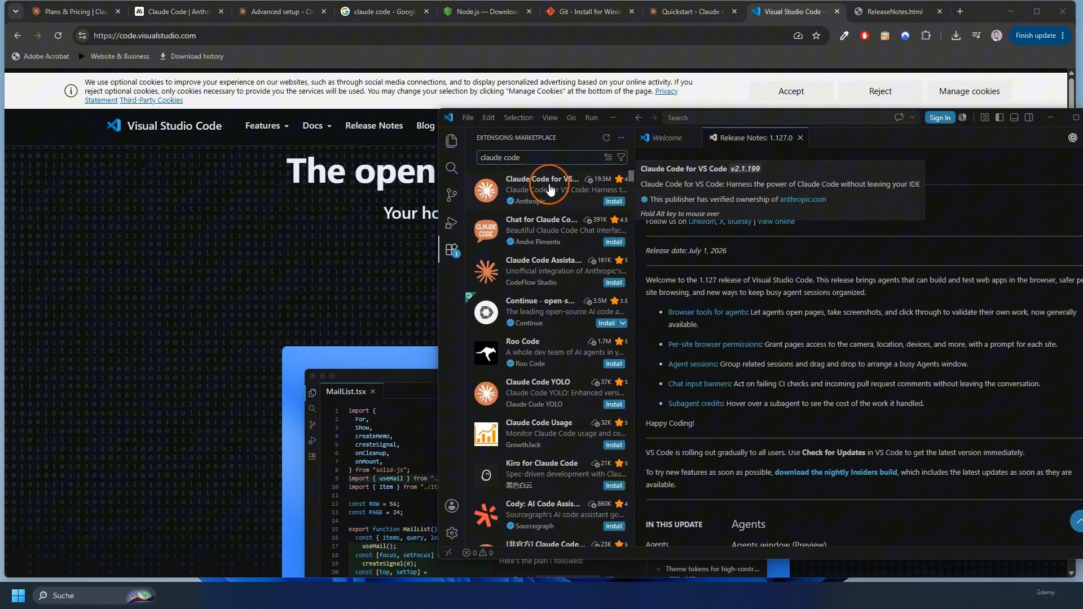Install Claude Code for VS Code extension
Screen dimensions: 1083x609
[614, 201]
